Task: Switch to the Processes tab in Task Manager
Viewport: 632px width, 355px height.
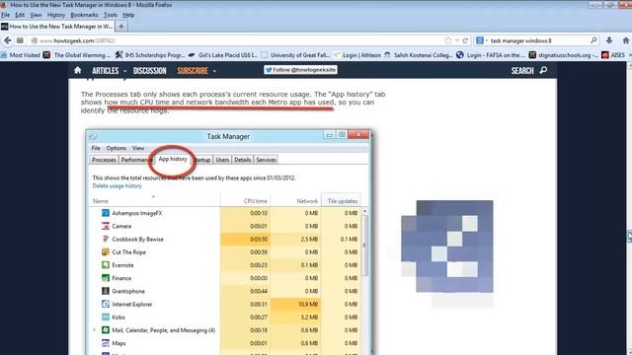Action: point(104,160)
